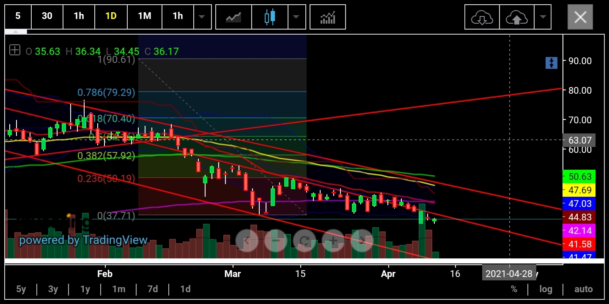This screenshot has height=304, width=609.
Task: Click the close value 36.17
Action: 166,52
